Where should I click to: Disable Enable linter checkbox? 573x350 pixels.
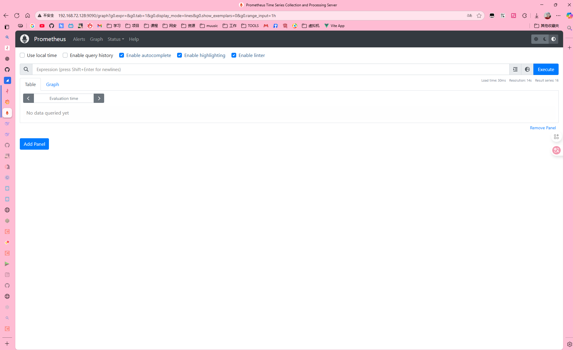pos(234,55)
